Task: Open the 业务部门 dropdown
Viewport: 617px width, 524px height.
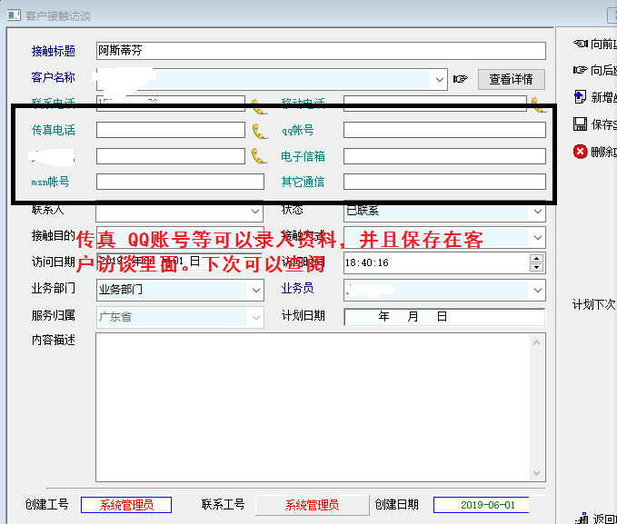Action: (255, 291)
